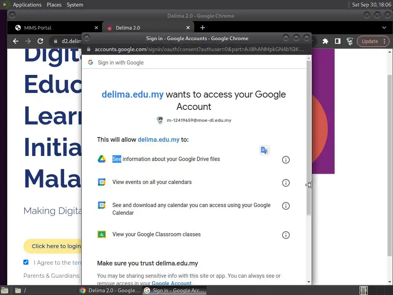Click the show desktop icon in bottom panel
Viewport: 393px width, 295px height.
coord(5,290)
